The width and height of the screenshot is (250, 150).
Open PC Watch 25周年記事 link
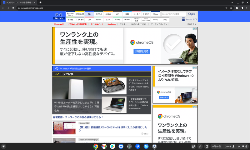[77, 24]
